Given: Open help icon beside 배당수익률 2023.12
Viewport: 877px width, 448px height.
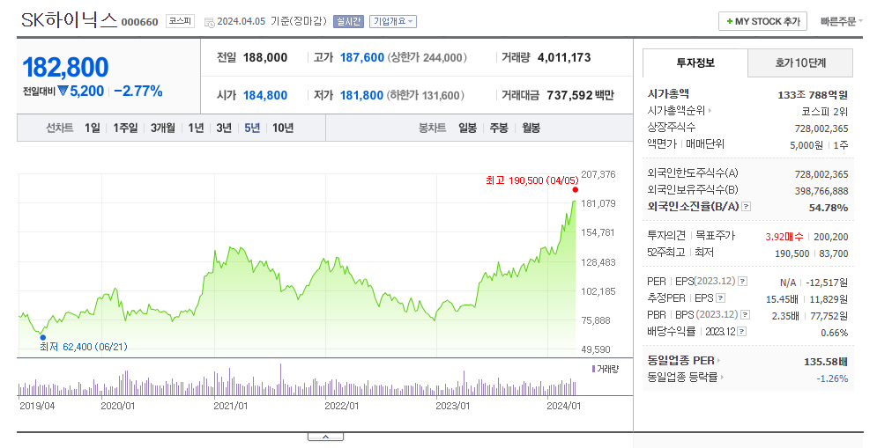Looking at the screenshot, I should (741, 332).
